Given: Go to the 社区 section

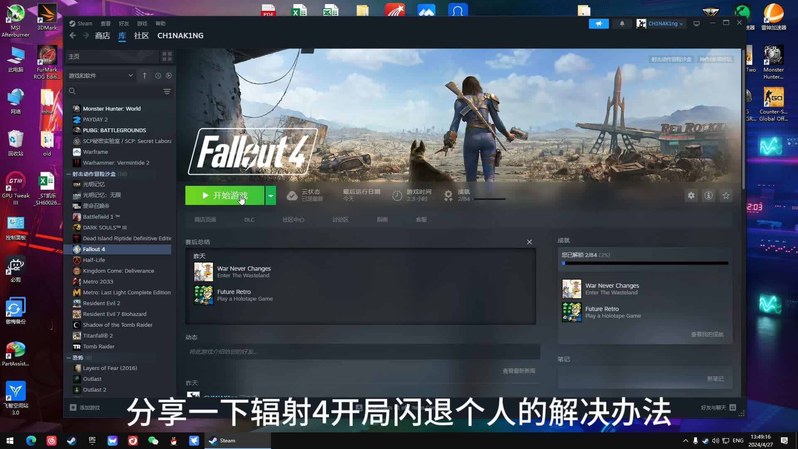Looking at the screenshot, I should click(x=141, y=36).
